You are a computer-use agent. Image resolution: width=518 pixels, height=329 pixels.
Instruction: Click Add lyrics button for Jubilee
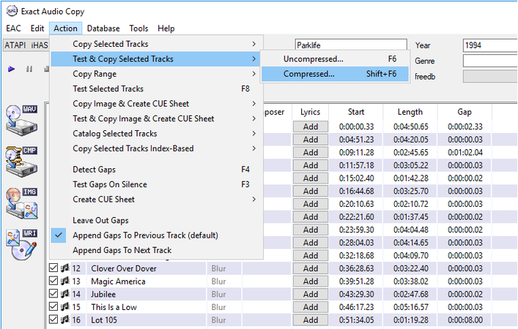coord(311,294)
